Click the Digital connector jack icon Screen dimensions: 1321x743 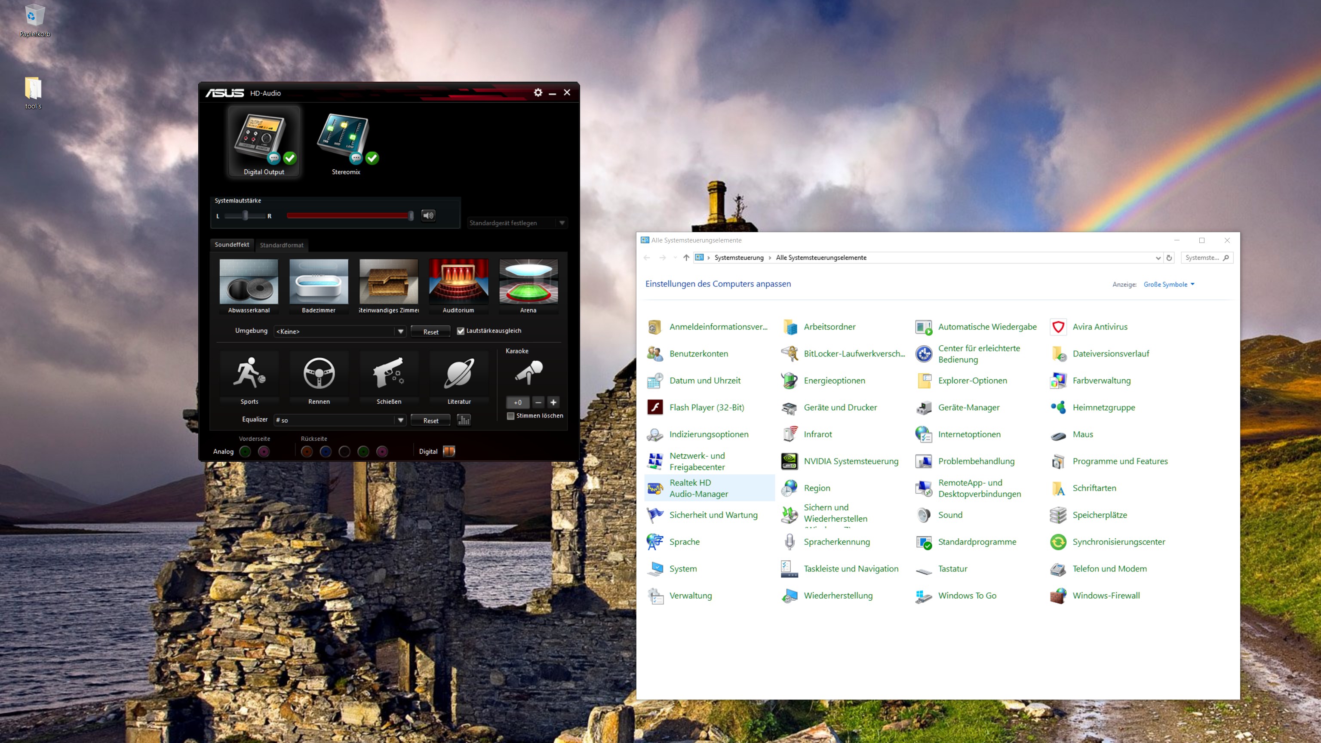[449, 451]
